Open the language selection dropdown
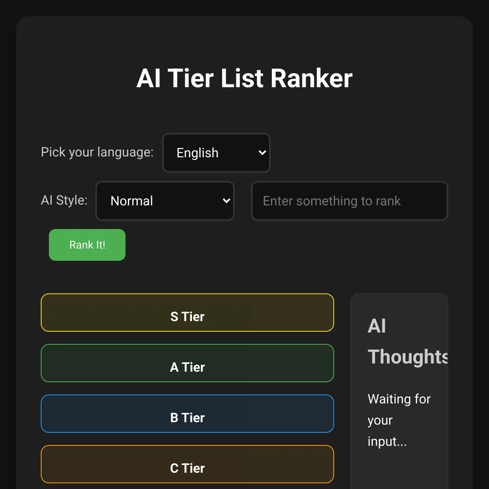 click(x=216, y=153)
